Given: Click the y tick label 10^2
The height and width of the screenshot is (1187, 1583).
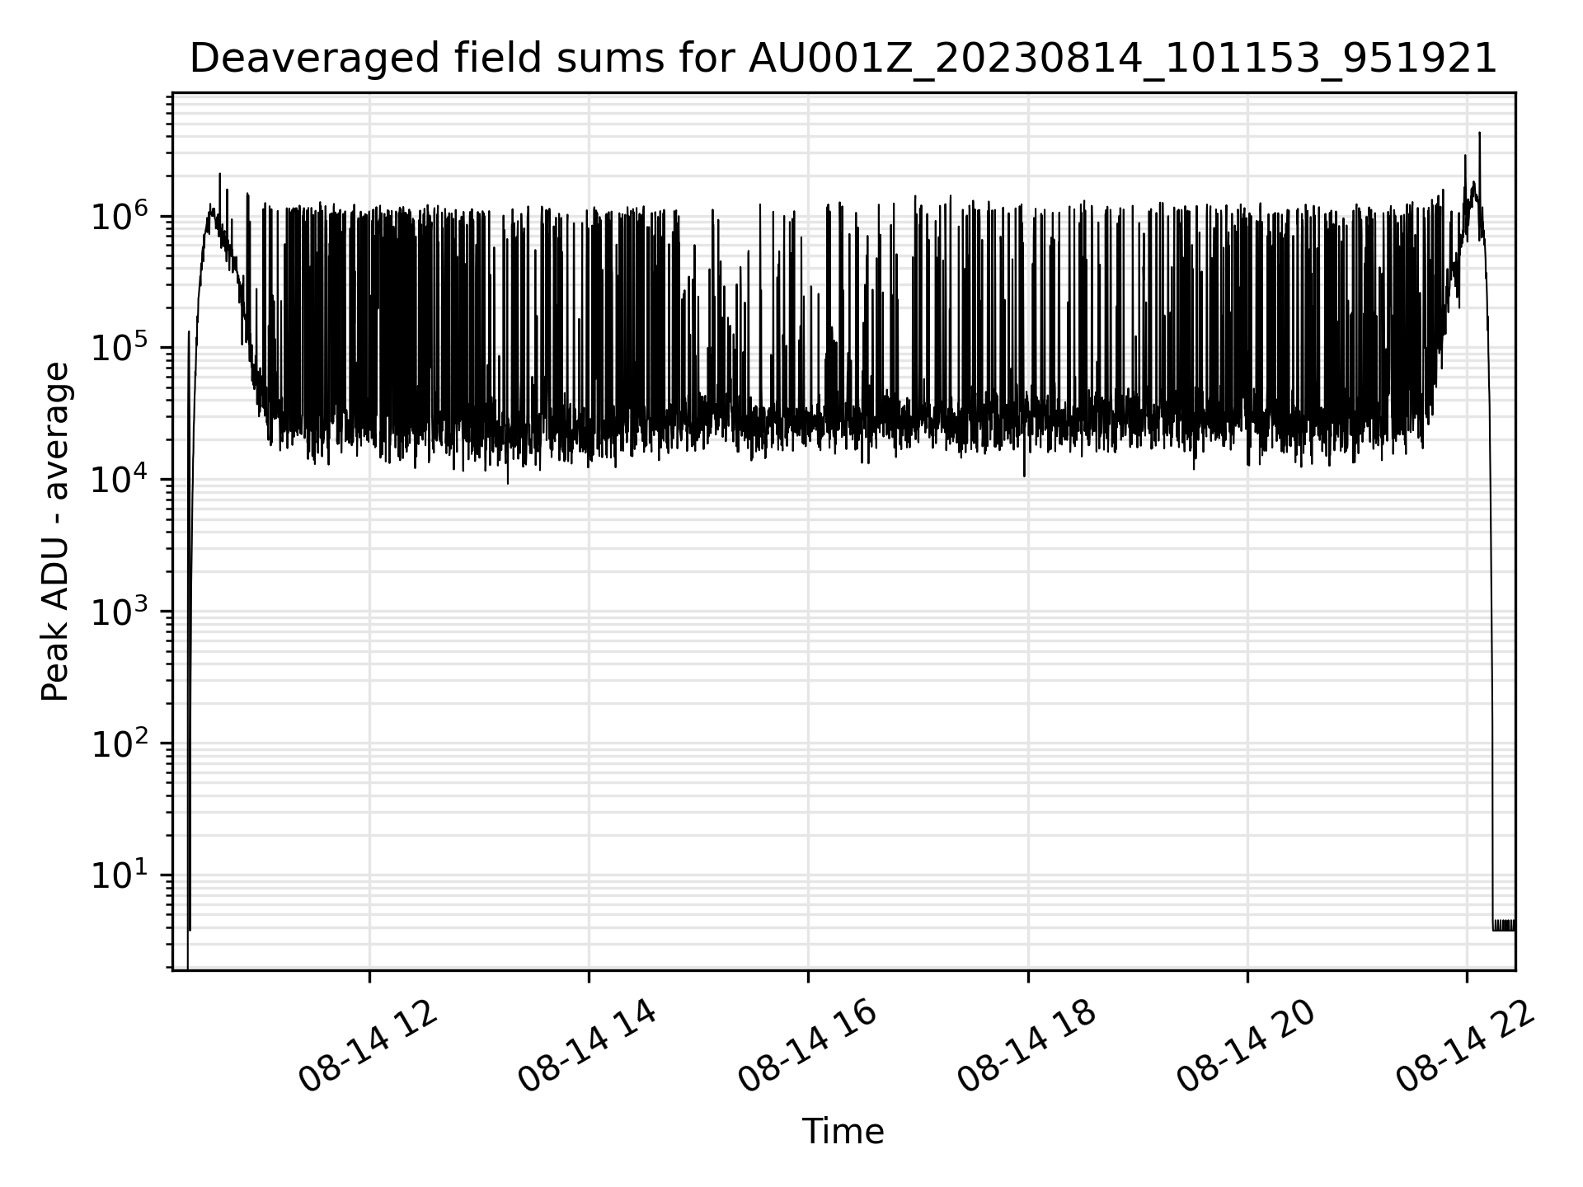Looking at the screenshot, I should [x=120, y=743].
